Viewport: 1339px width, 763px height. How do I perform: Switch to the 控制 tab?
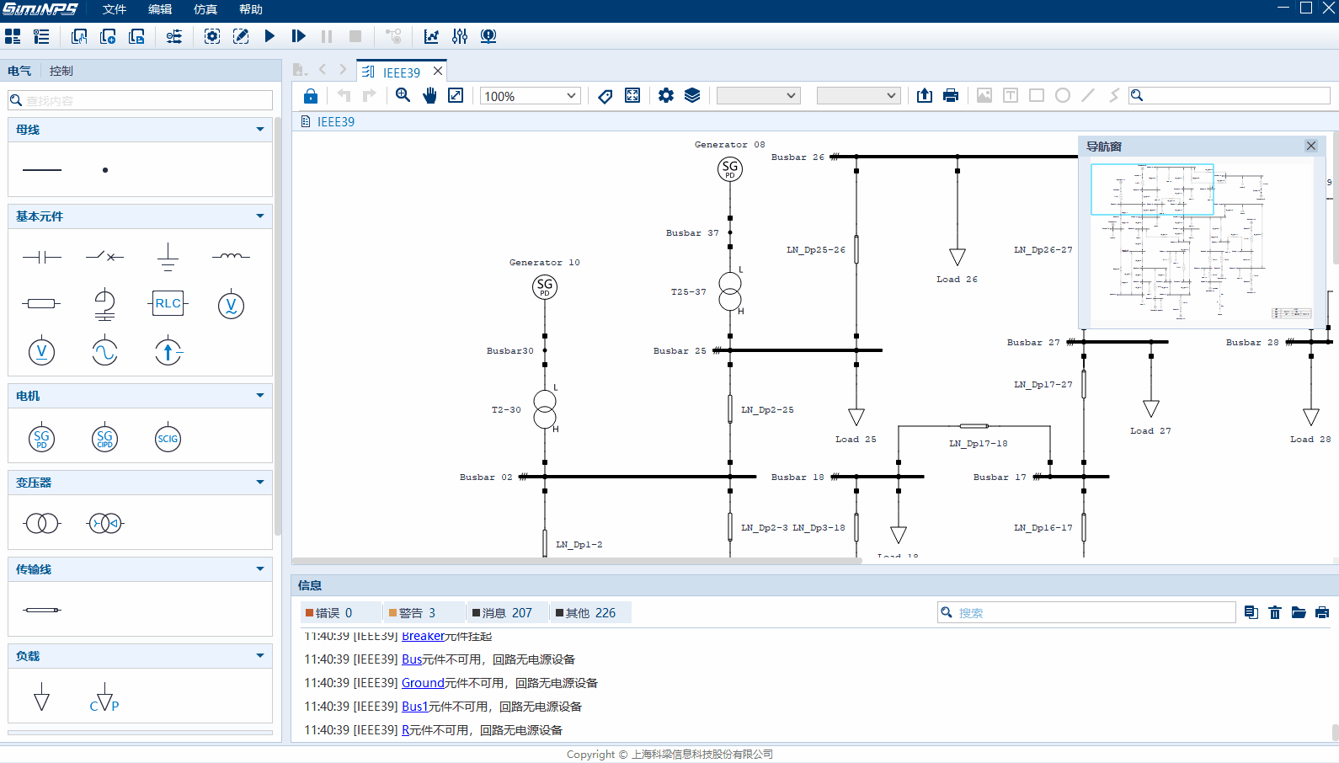point(61,71)
